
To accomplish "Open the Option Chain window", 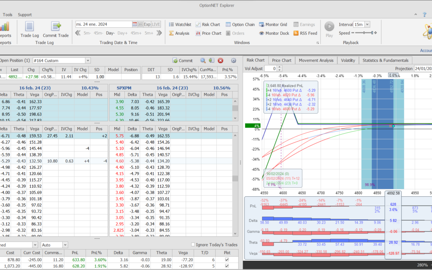I will (x=240, y=24).
